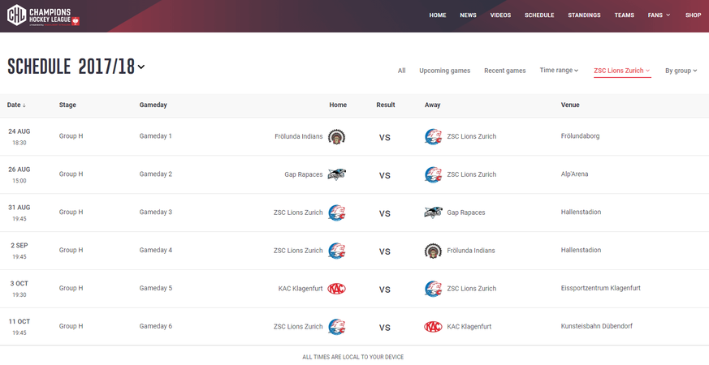This screenshot has height=365, width=709.
Task: Open the News navigation item
Action: (x=468, y=15)
